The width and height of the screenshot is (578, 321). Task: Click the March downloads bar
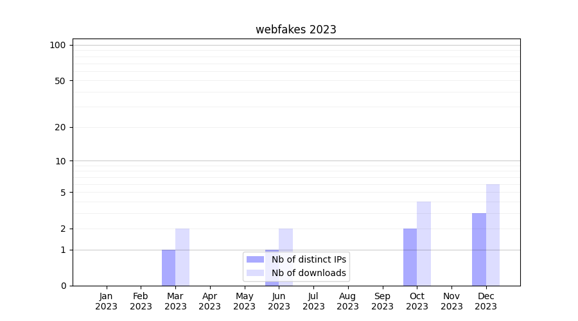pyautogui.click(x=182, y=257)
